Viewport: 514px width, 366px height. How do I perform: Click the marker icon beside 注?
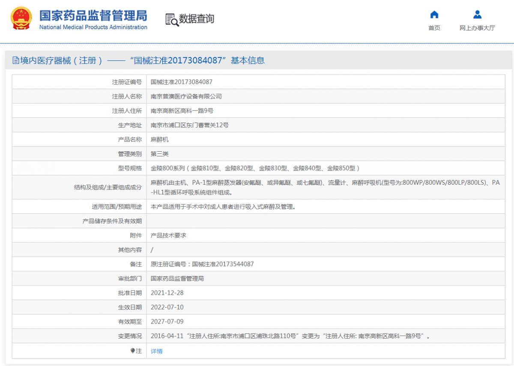pos(133,351)
